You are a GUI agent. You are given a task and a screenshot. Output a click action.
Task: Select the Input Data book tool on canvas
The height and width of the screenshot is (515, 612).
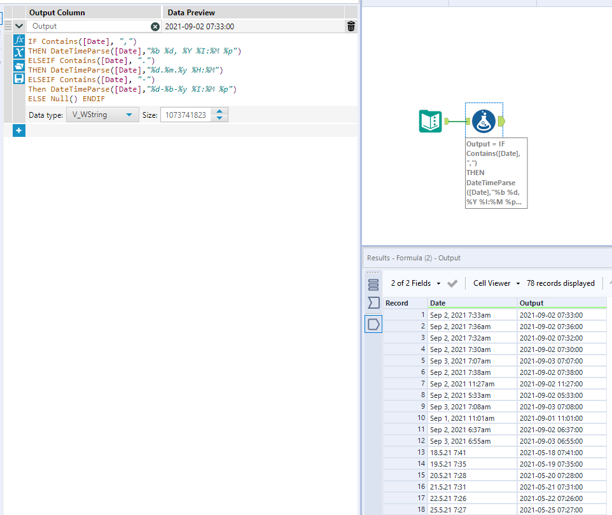pos(431,122)
